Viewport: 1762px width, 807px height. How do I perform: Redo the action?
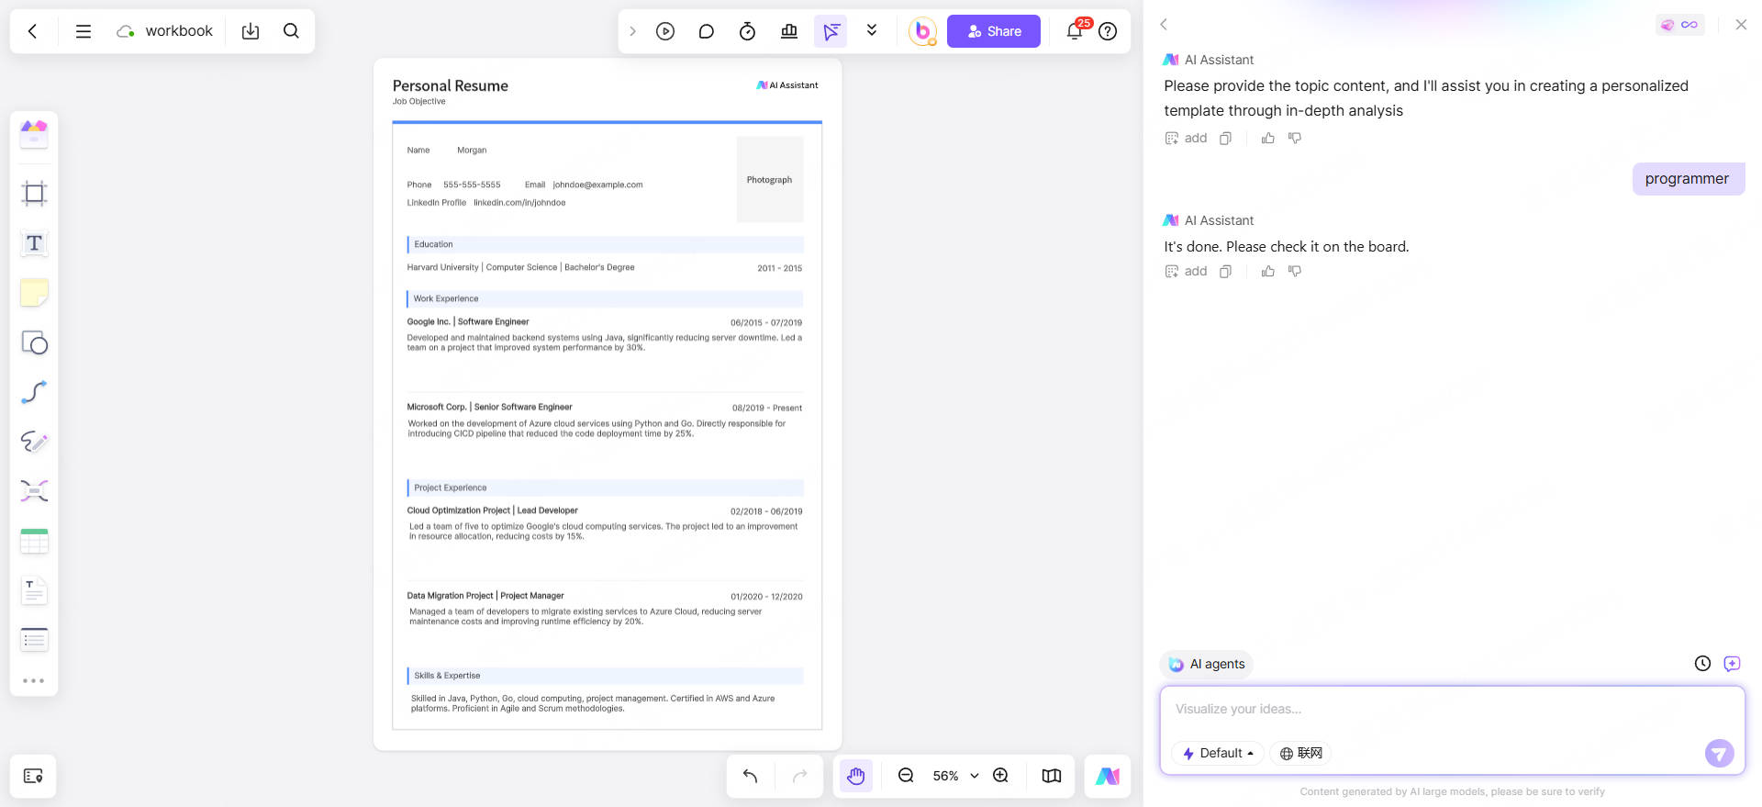click(799, 776)
